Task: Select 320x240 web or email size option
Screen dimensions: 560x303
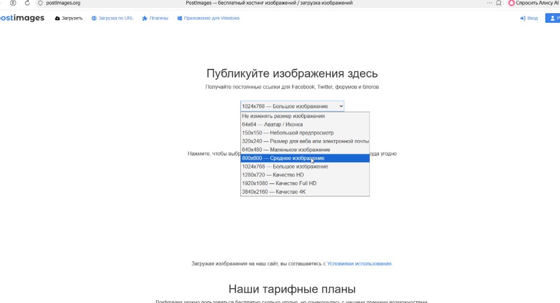Action: pyautogui.click(x=305, y=141)
